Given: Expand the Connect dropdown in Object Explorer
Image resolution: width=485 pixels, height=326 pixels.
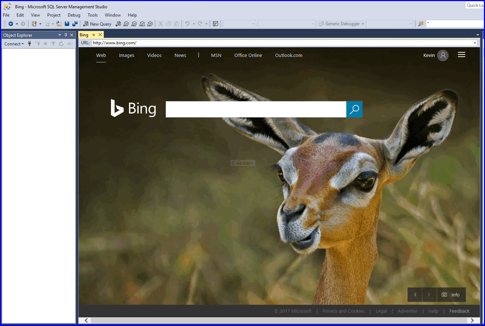Looking at the screenshot, I should point(23,44).
